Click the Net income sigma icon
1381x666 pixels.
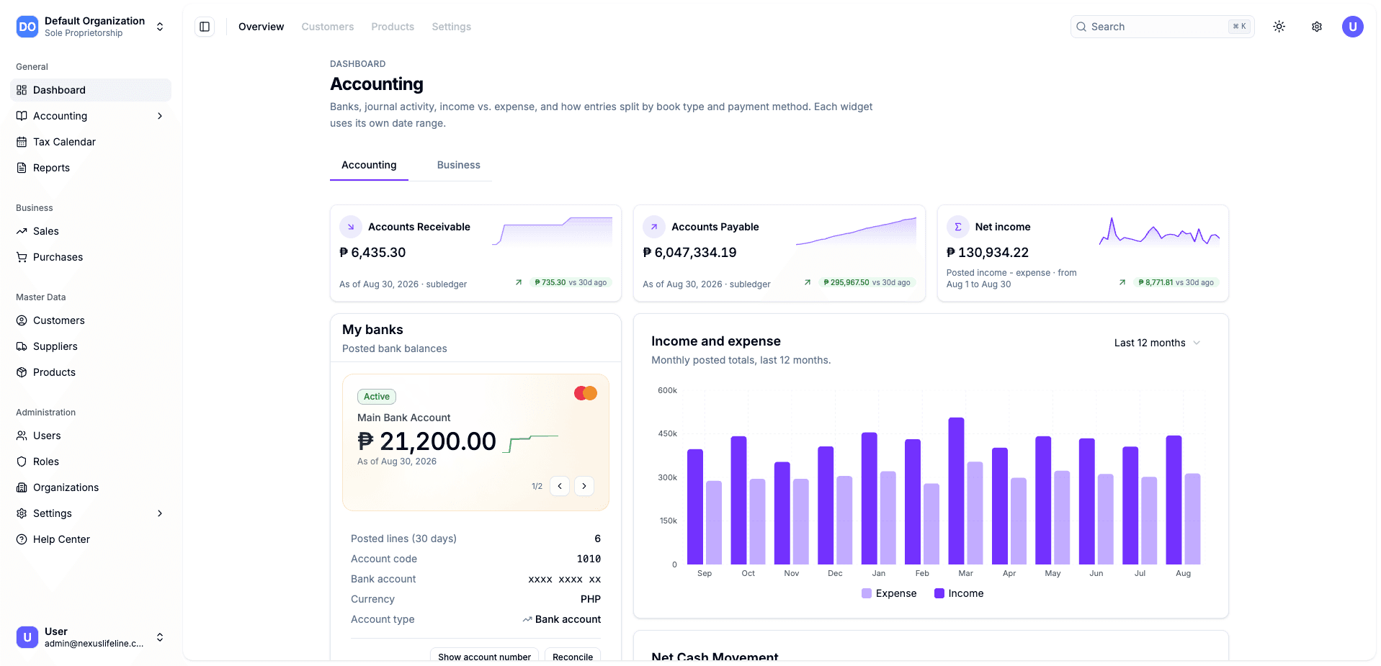[957, 227]
